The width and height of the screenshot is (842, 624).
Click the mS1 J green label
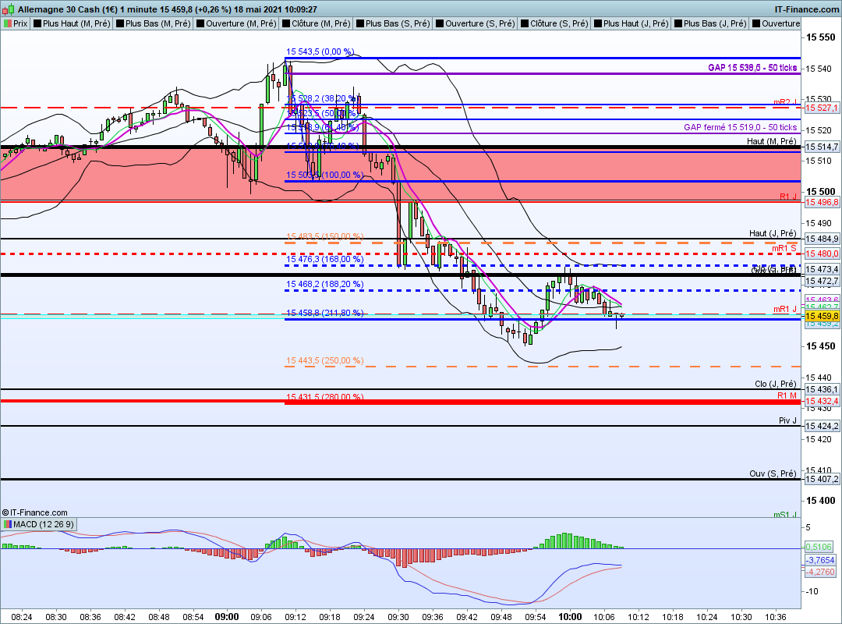click(x=785, y=514)
